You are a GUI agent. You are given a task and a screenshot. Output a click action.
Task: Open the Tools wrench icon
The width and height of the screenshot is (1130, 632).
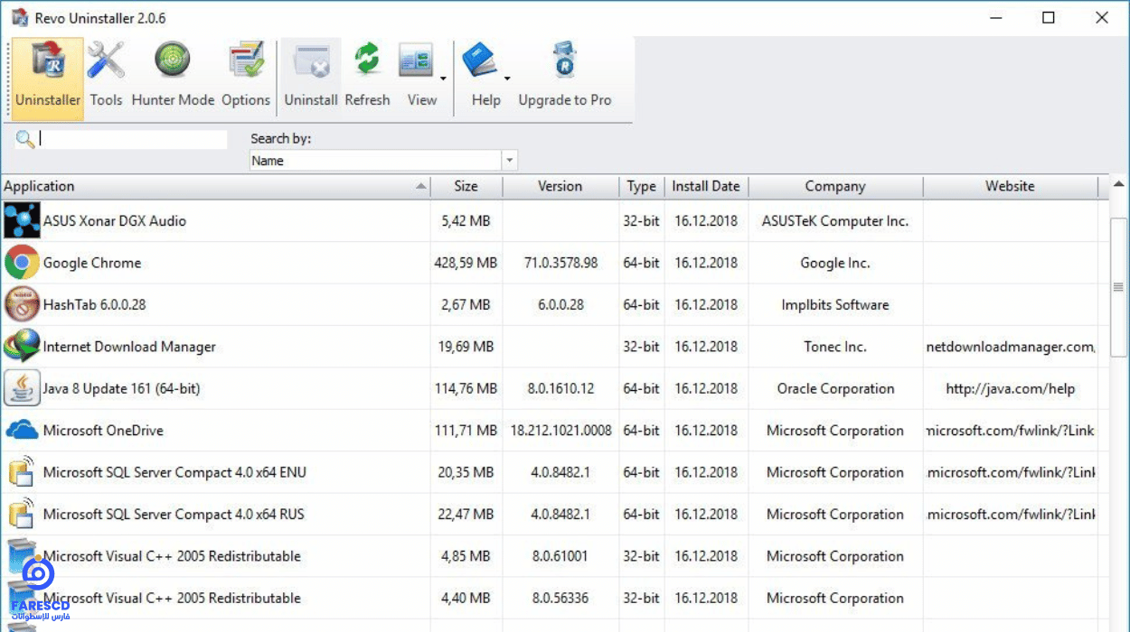click(x=106, y=61)
